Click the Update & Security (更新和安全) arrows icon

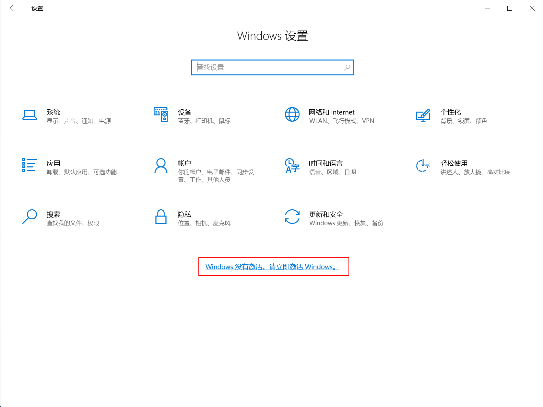click(292, 216)
